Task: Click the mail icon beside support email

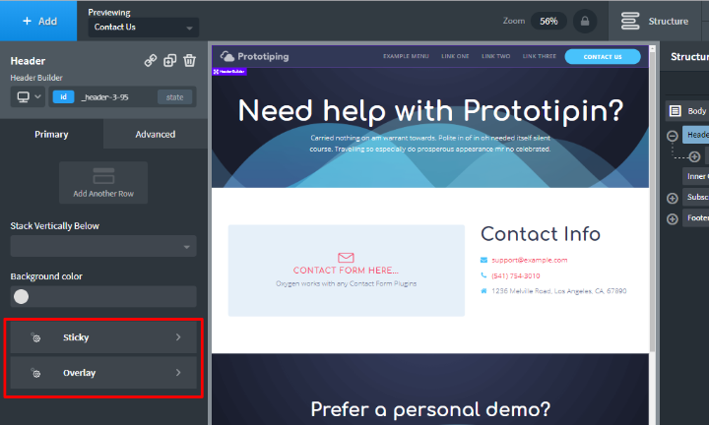Action: click(x=483, y=260)
